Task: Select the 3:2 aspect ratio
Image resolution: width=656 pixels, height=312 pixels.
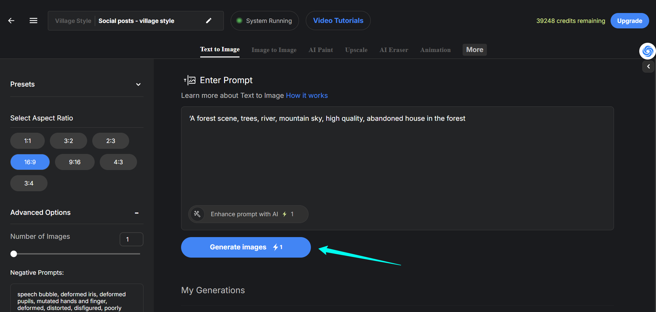Action: pos(68,141)
